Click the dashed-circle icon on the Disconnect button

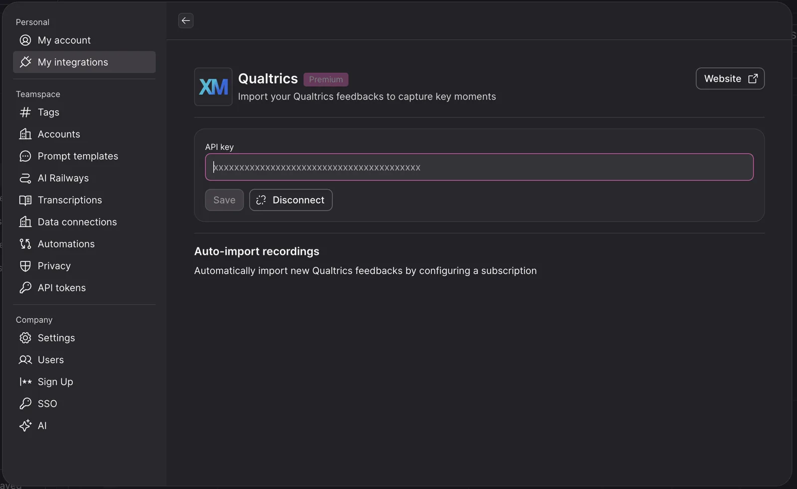tap(261, 200)
